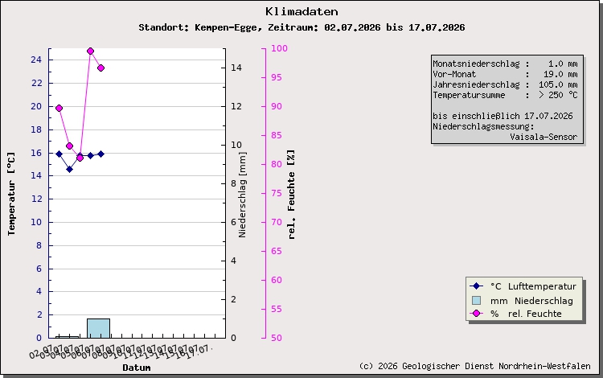Screen dimensions: 603x378
Task: Click the '16' tick on temperature axis
Action: (36, 153)
